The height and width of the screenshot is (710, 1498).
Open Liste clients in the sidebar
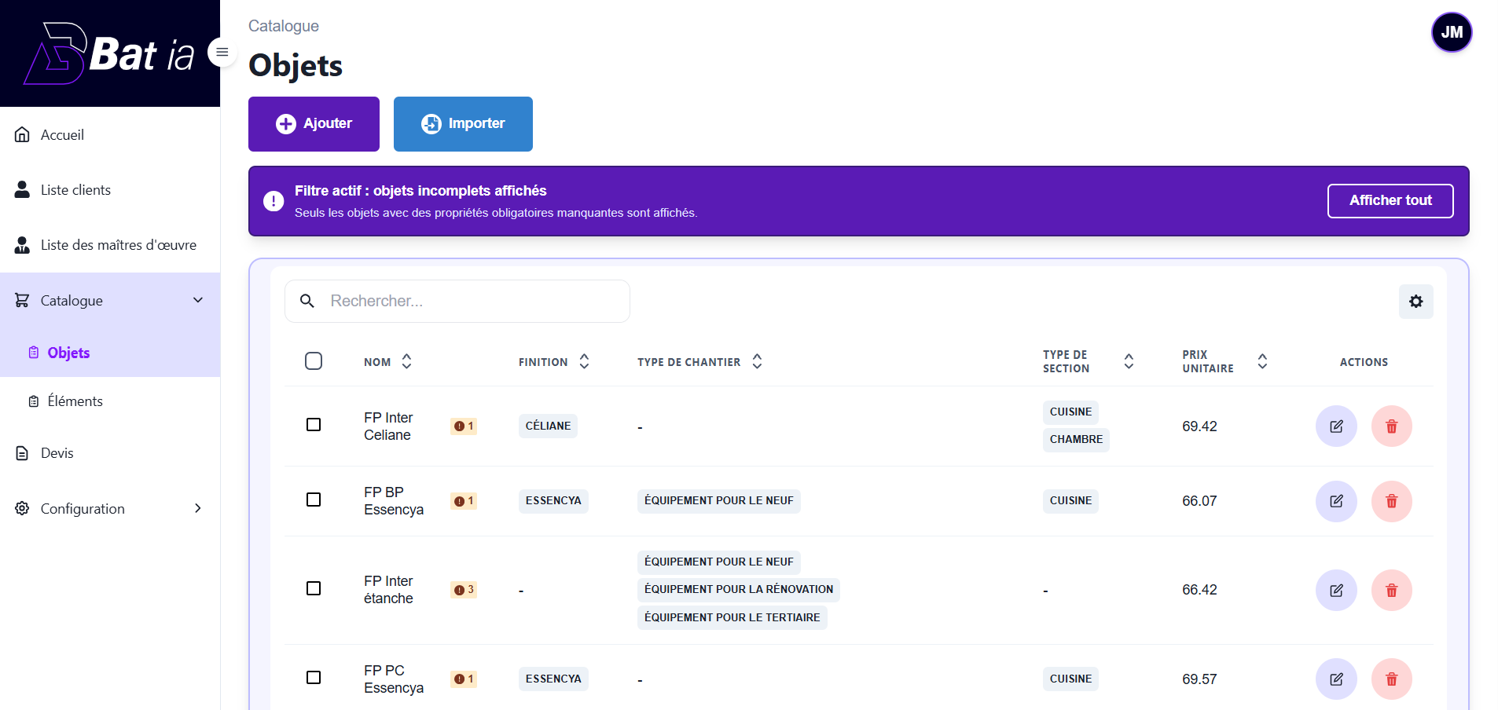pyautogui.click(x=75, y=190)
